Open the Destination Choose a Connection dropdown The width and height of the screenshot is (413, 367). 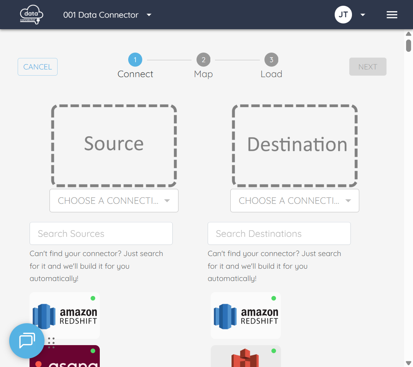tap(295, 200)
